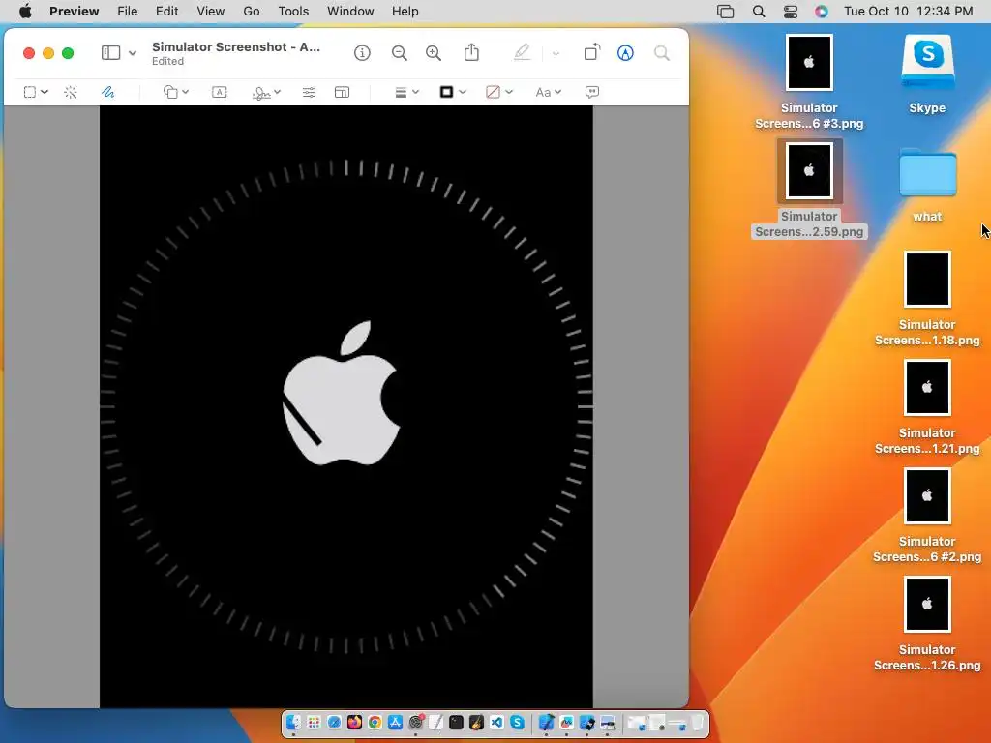
Task: Toggle the Markup toolbar button
Action: tap(625, 53)
